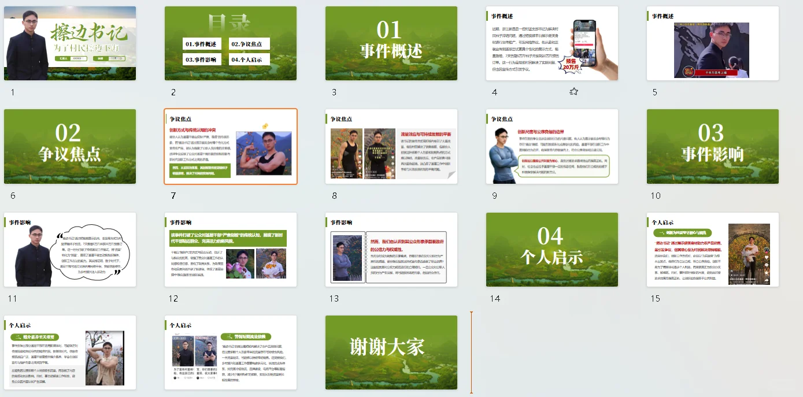803x397 pixels.
Task: Select slide 12 thumbnail 事件影响
Action: click(231, 250)
